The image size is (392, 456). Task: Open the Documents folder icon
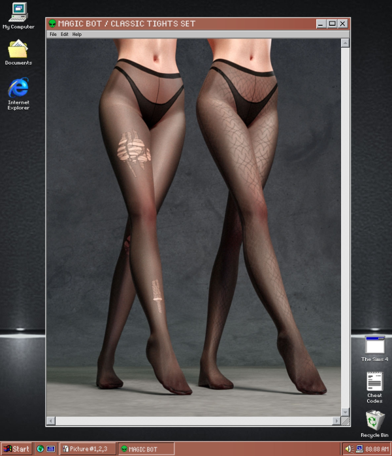18,52
